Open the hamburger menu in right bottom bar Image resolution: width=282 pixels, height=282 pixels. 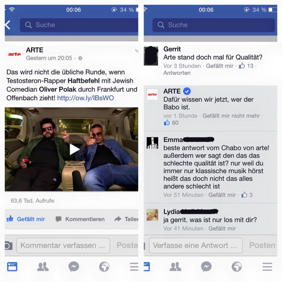click(267, 266)
